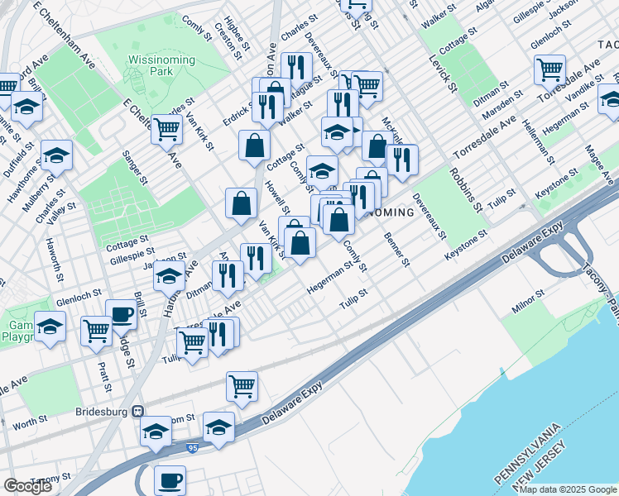This screenshot has height=496, width=619.
Task: Open the coffee cup marker at the bottom
Action: point(170,481)
